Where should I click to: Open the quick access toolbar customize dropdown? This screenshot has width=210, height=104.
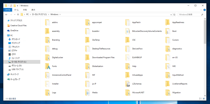pos(17,6)
